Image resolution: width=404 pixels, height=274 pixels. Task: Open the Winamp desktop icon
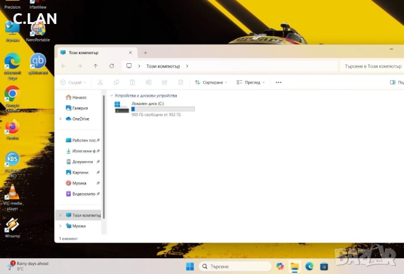tap(12, 225)
